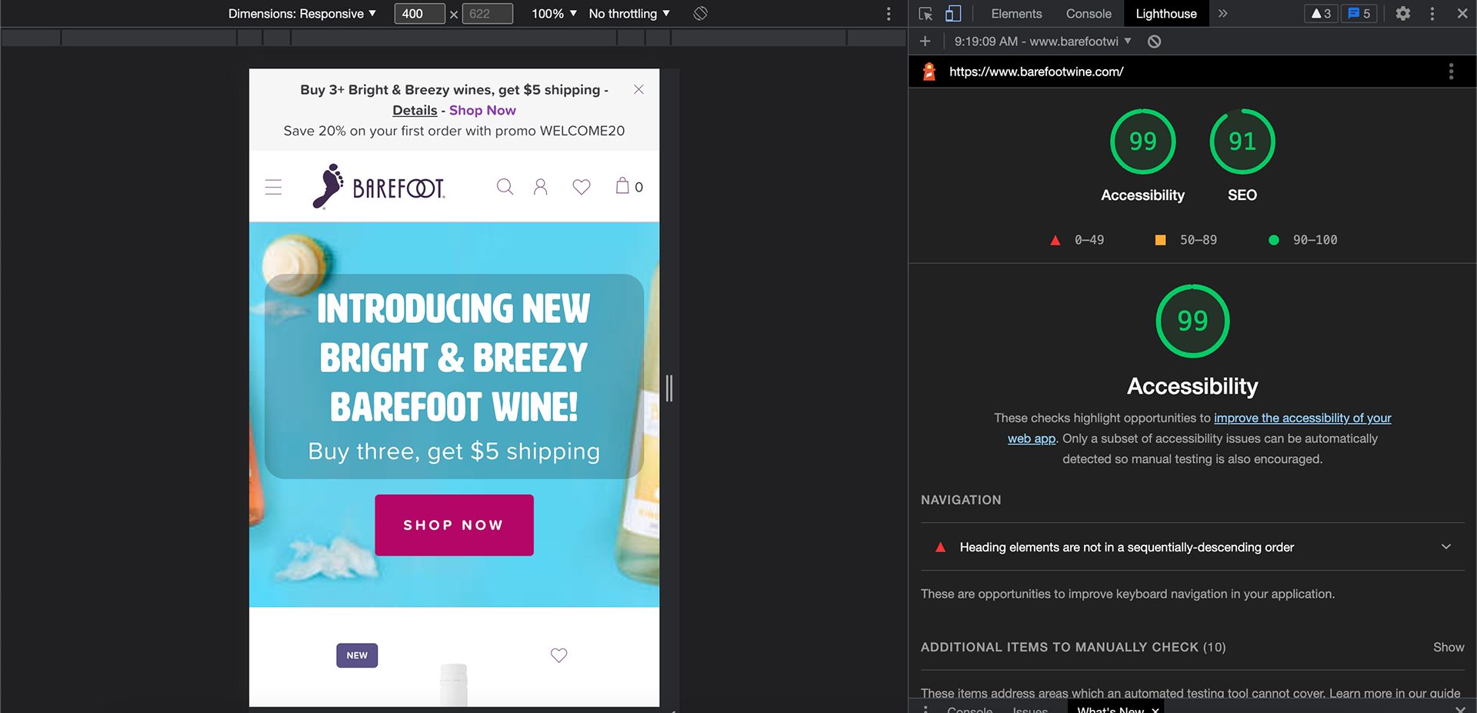The image size is (1477, 713).
Task: Close the DevTools panel
Action: pos(1462,14)
